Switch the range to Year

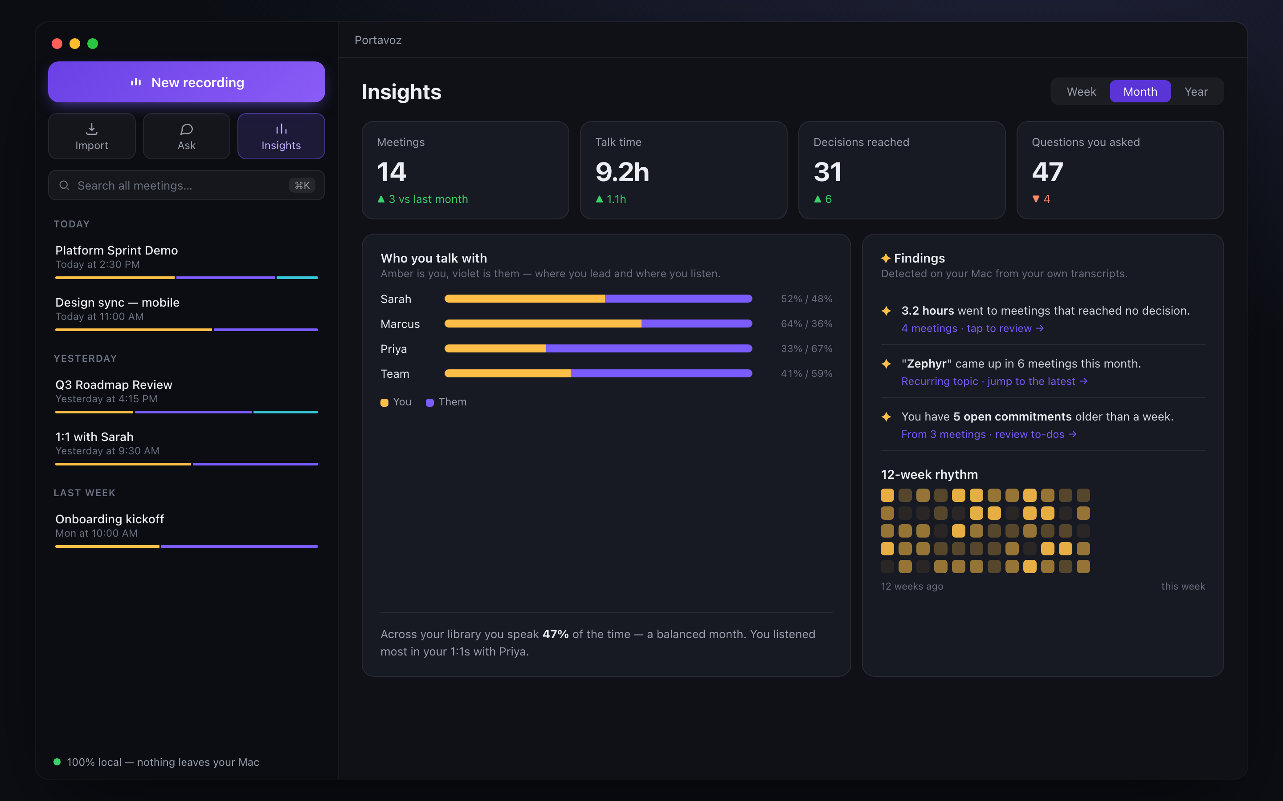1196,92
